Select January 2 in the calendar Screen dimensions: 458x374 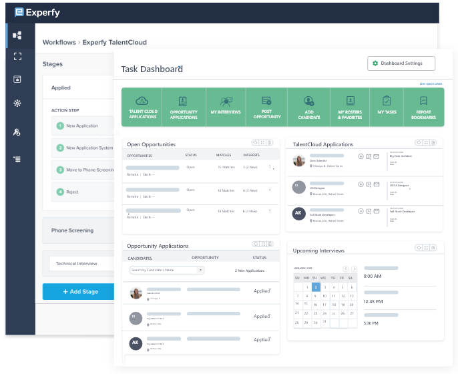click(x=316, y=287)
